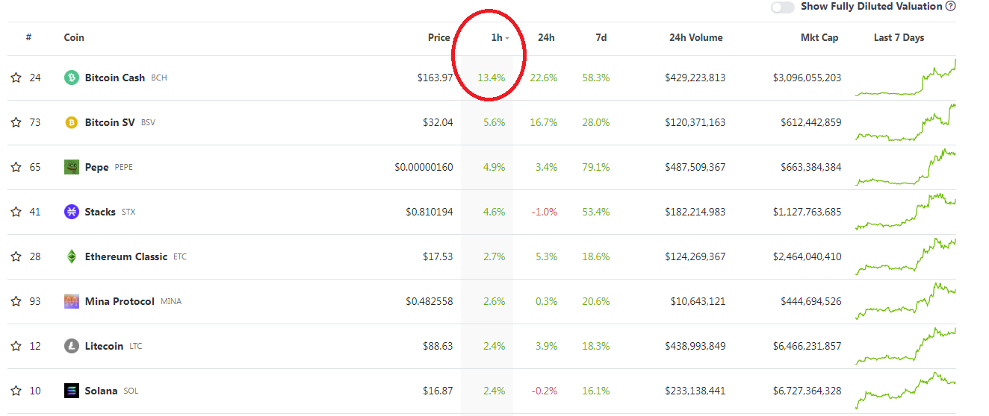Toggle Show Fully Diluted Valuation switch
The height and width of the screenshot is (416, 989).
point(783,7)
